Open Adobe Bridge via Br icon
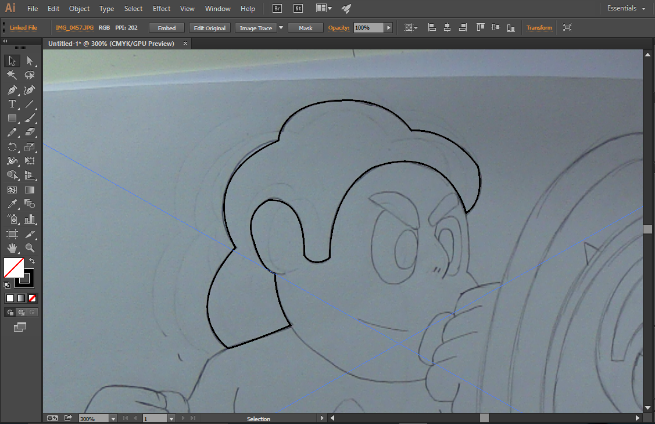This screenshot has width=655, height=424. click(x=277, y=8)
